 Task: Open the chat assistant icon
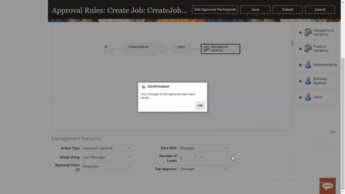[327, 186]
